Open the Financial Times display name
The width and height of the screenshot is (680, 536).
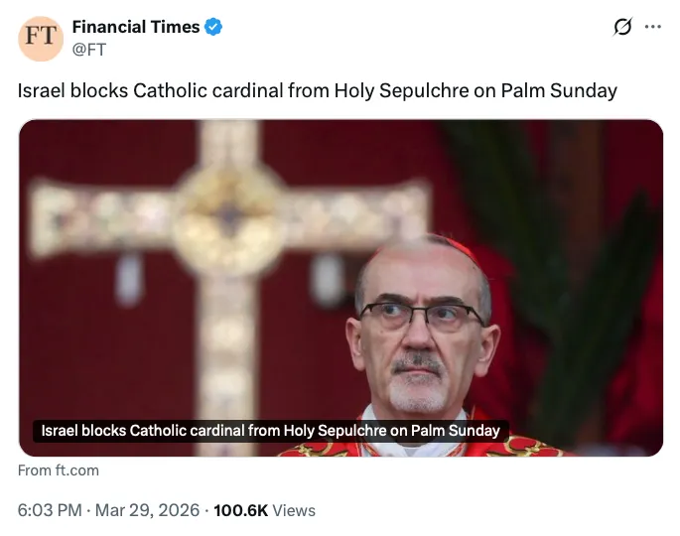[135, 28]
